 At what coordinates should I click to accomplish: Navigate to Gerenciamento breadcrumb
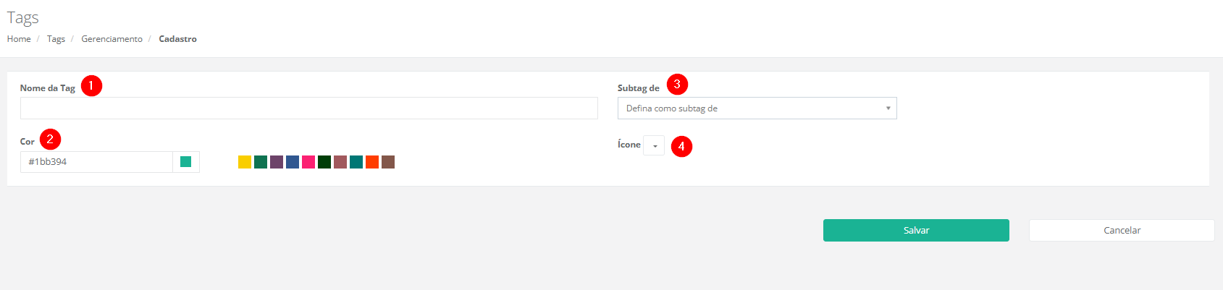click(x=112, y=39)
